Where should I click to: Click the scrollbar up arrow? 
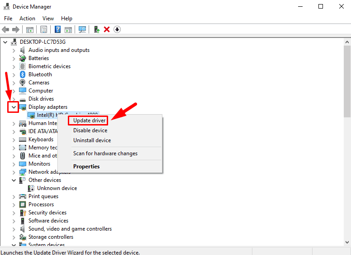(x=347, y=42)
